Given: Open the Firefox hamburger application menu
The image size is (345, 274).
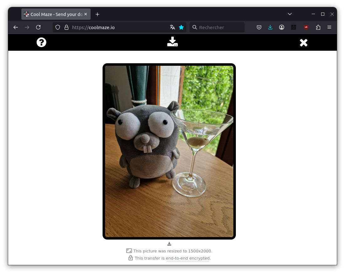Looking at the screenshot, I should point(329,27).
